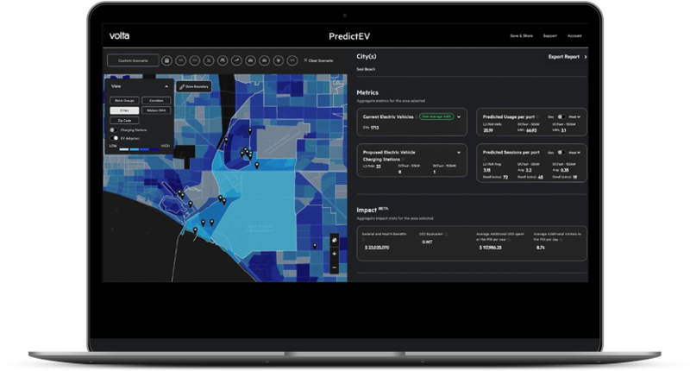Toggle the EV Adoption switch
This screenshot has height=371, width=690.
[114, 137]
